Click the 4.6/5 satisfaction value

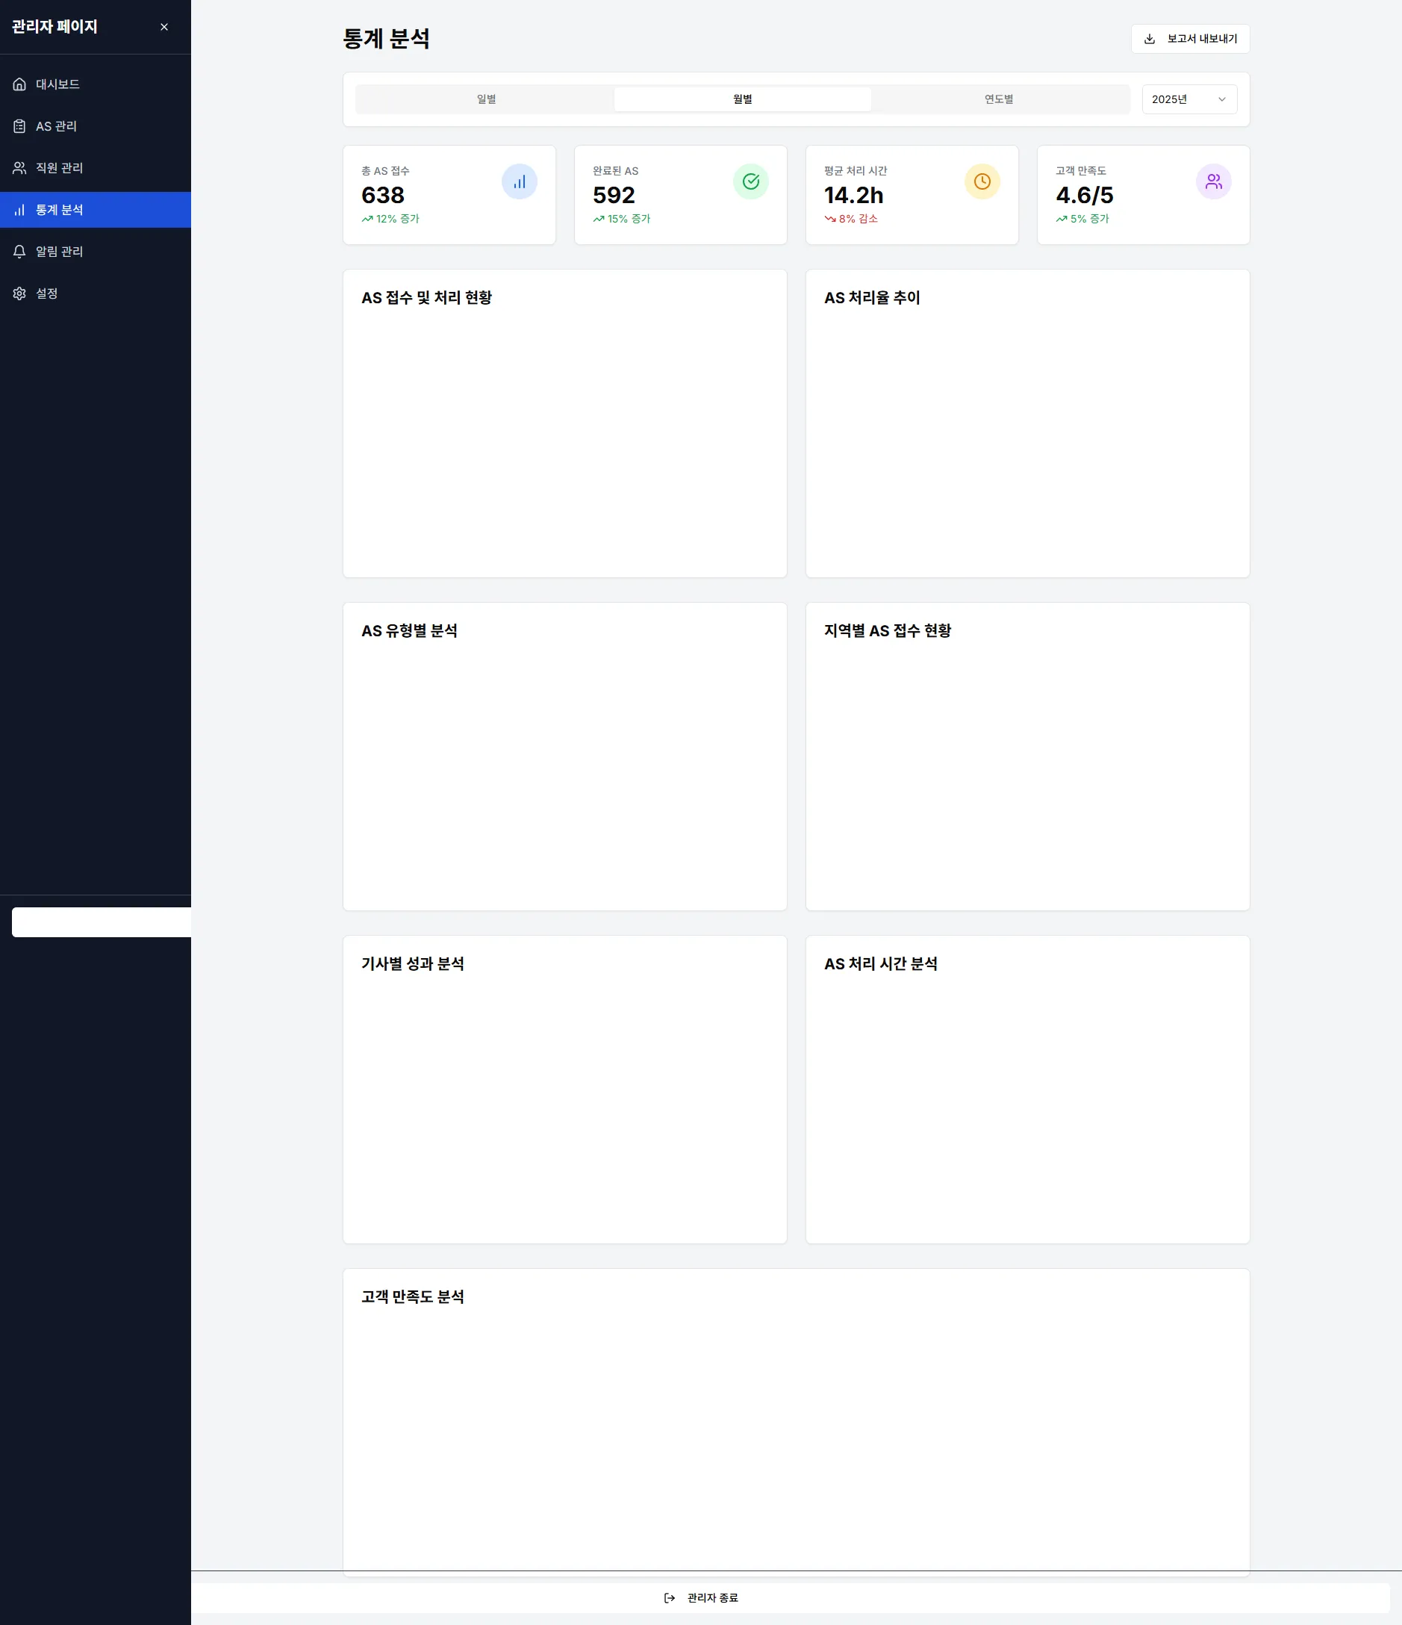point(1084,195)
